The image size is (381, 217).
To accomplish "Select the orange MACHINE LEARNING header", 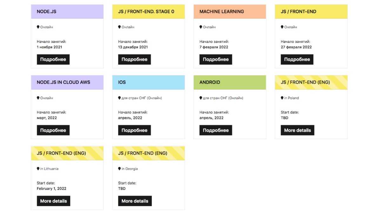I will click(x=230, y=11).
